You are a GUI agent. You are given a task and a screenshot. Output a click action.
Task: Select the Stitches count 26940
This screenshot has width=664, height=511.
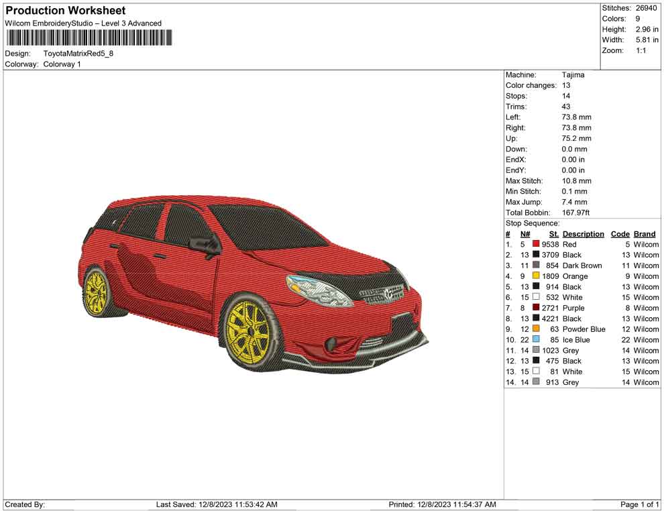[x=647, y=8]
